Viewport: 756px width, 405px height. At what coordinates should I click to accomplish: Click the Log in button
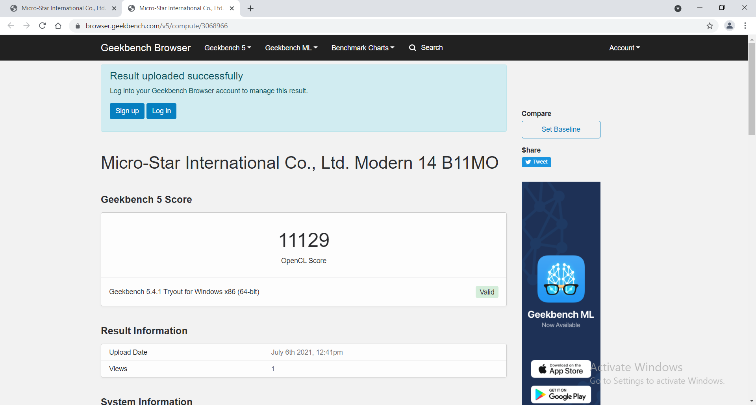(161, 111)
